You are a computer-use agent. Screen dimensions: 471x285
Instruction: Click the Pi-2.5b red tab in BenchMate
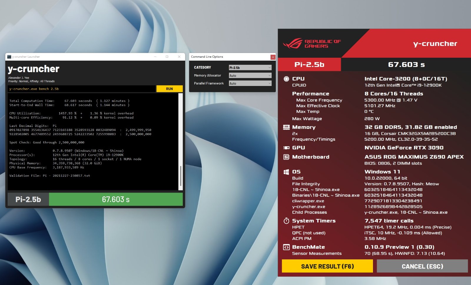tap(309, 64)
